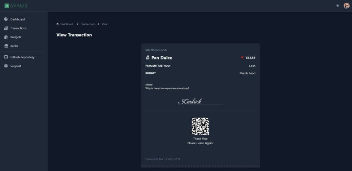Click the chevron after the Dashboard breadcrumb
This screenshot has width=352, height=171.
click(x=78, y=24)
